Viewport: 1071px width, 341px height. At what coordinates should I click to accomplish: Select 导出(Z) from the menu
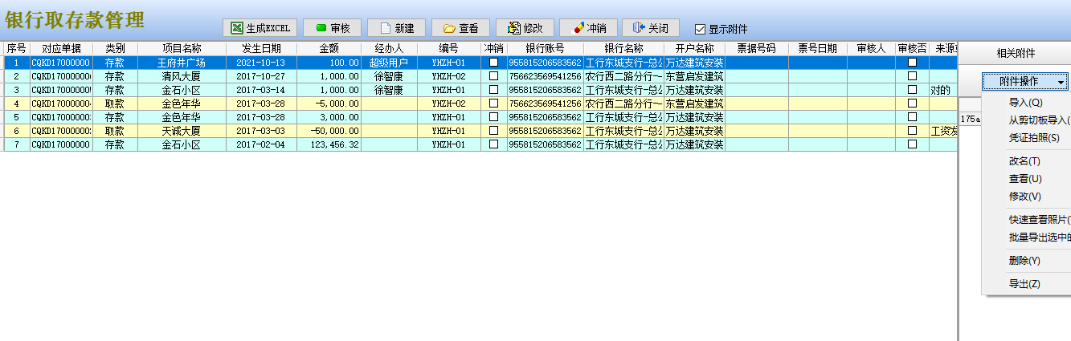tap(1024, 284)
